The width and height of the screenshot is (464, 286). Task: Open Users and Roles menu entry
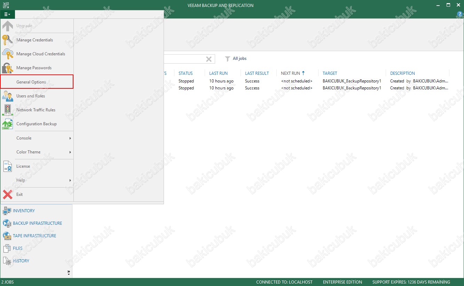click(x=37, y=96)
